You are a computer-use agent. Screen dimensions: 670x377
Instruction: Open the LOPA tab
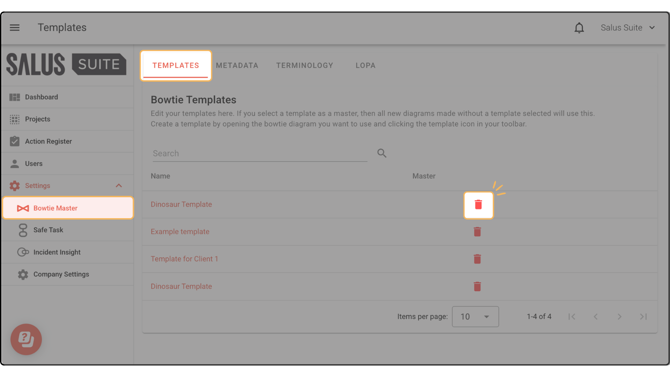(365, 66)
